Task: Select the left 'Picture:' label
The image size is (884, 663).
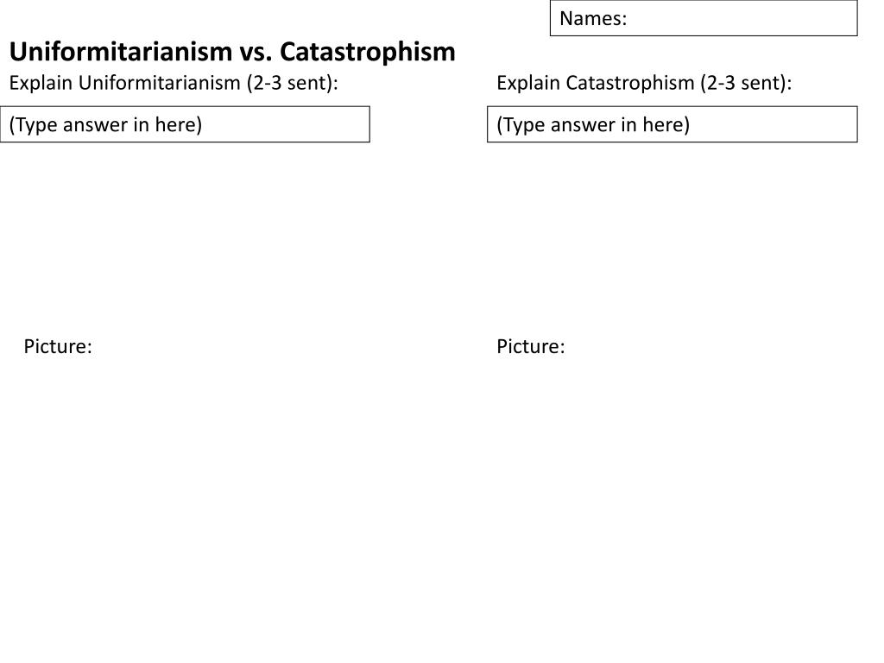Action: pyautogui.click(x=58, y=346)
